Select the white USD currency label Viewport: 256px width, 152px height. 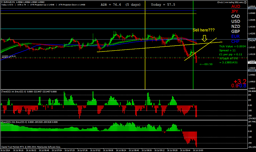coord(236,22)
